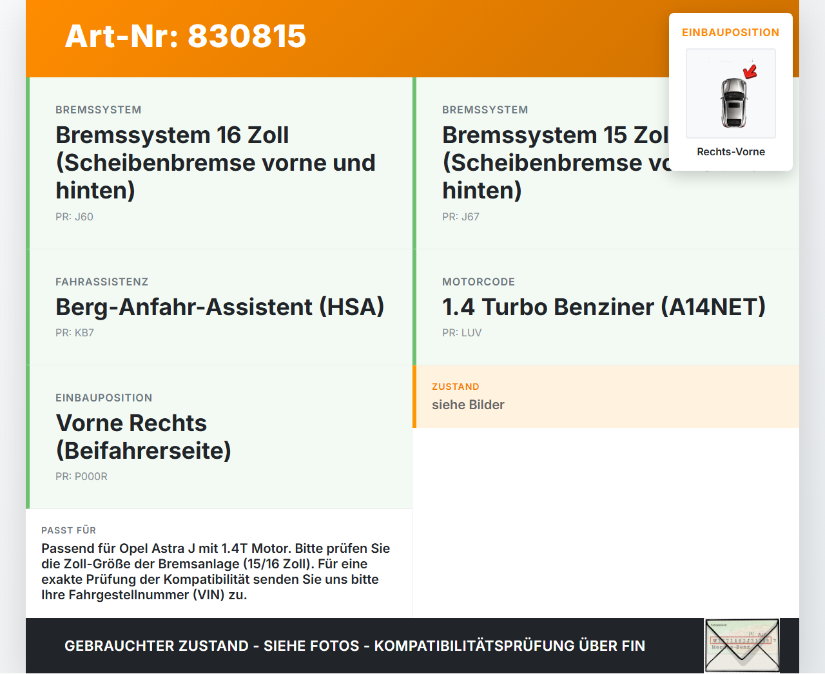Click the "PR: J60" code

74,217
